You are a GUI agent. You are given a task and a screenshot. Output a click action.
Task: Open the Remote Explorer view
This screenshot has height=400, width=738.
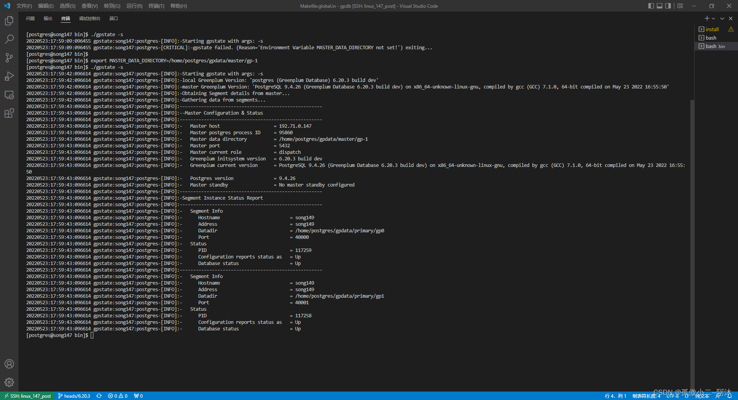pos(9,95)
